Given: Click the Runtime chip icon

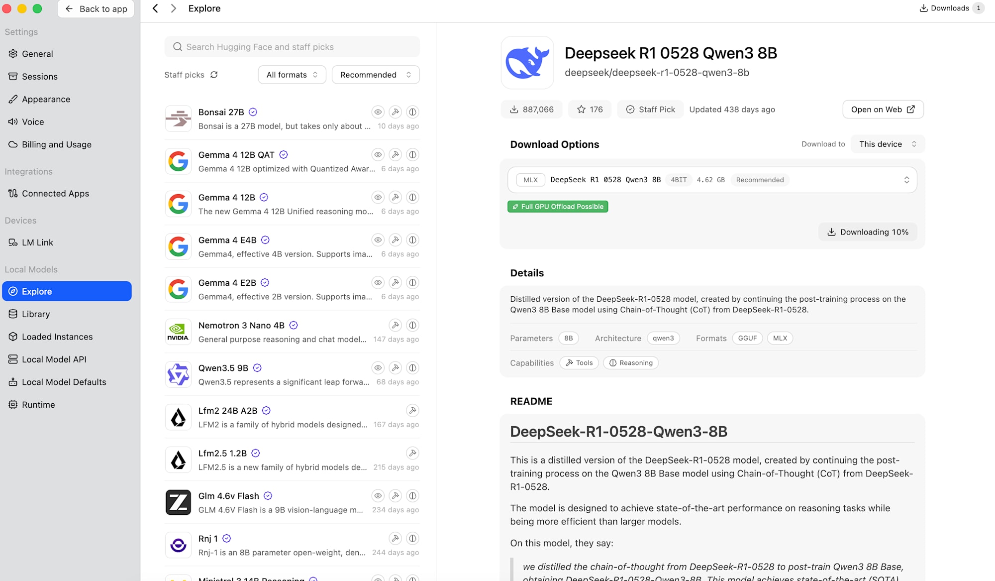Looking at the screenshot, I should coord(13,405).
